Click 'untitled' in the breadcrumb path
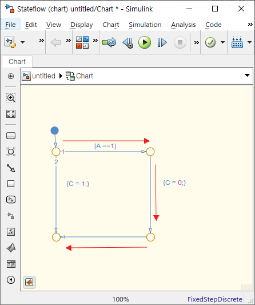 [x=43, y=76]
